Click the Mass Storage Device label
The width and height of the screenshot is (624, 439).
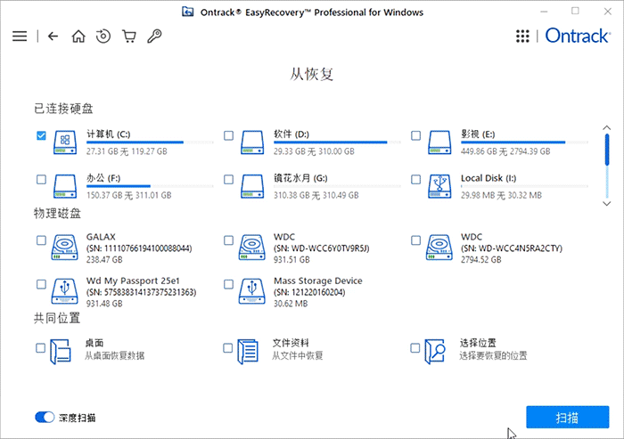[318, 280]
